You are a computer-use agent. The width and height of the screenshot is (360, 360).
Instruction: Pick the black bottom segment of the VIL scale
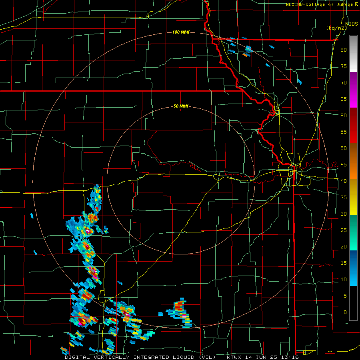click(353, 303)
